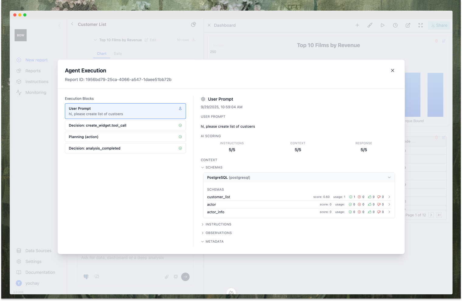
Task: Select the Chart tab
Action: tap(102, 54)
